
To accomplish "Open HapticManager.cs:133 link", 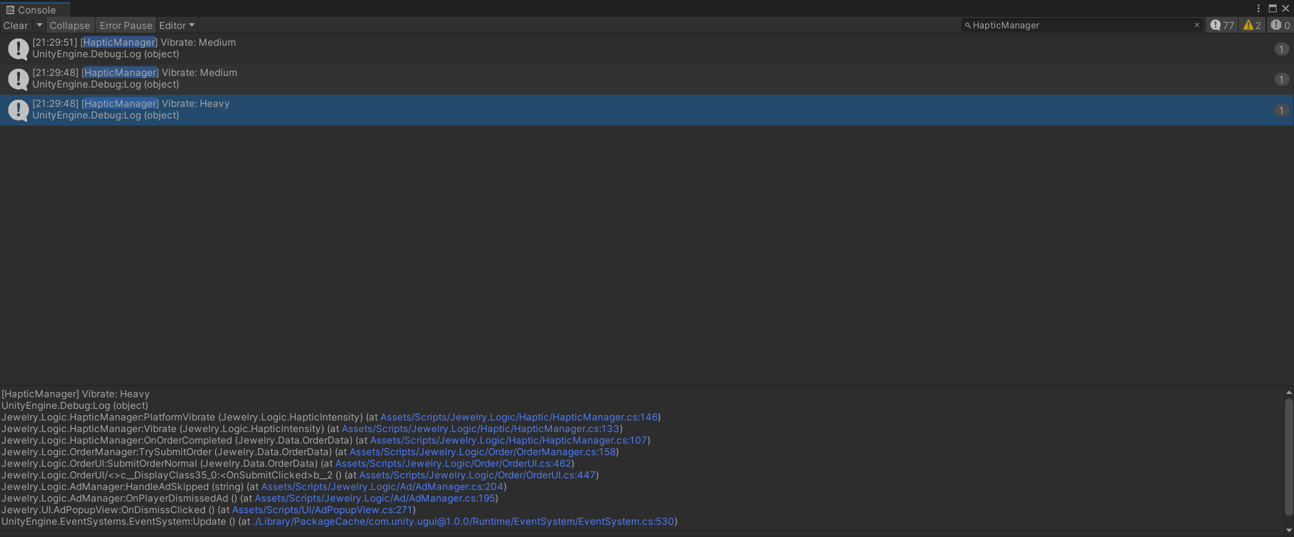I will (480, 429).
